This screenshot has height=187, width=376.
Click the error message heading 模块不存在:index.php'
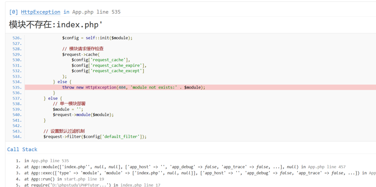[56, 25]
